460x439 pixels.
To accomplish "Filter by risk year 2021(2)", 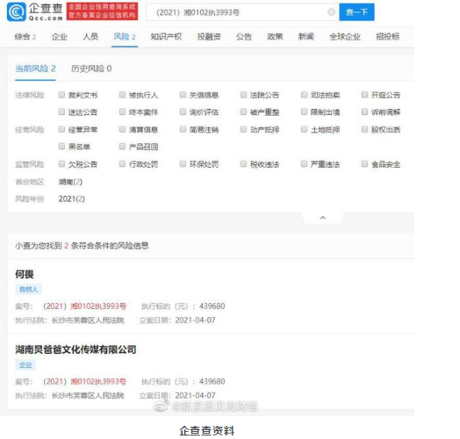I will tap(72, 199).
